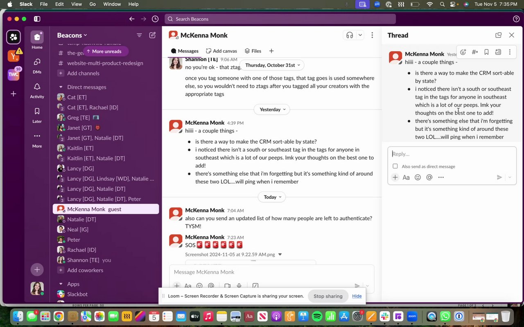Screen dimensions: 524x327
Task: Bookmark the thread message for later
Action: pos(486,52)
